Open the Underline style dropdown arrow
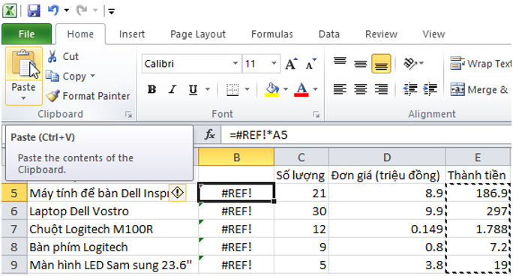Viewport: 513px width, 276px height. (208, 89)
